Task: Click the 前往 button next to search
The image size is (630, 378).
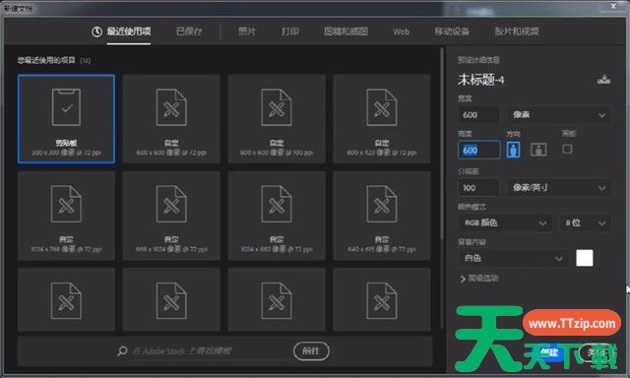Action: [311, 350]
